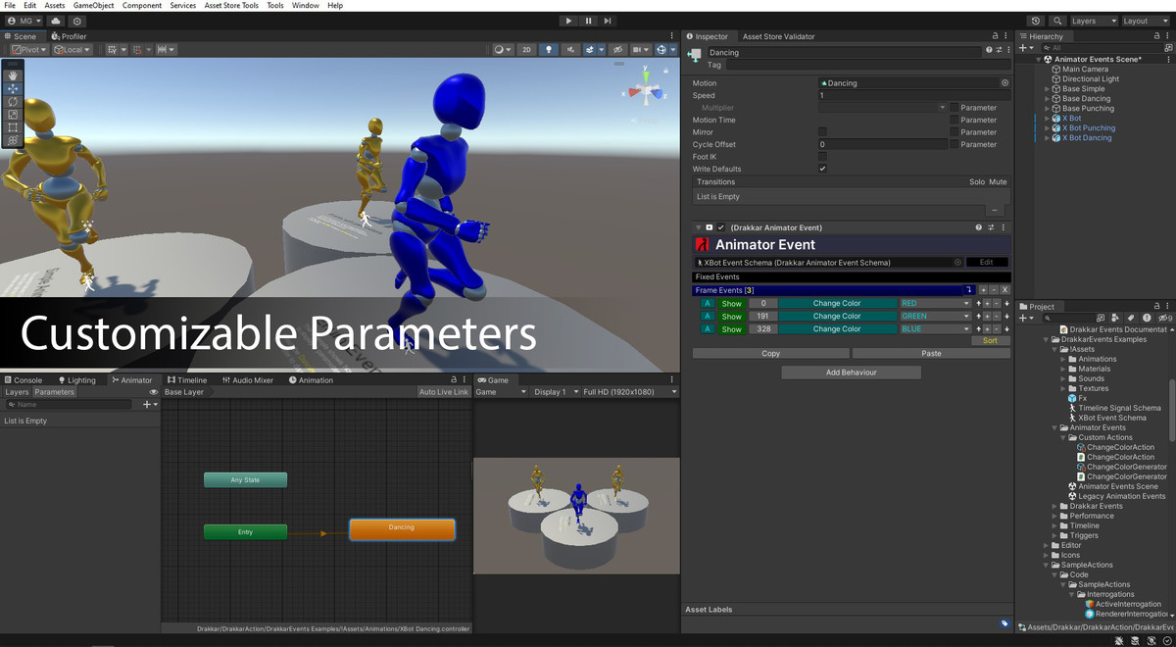Image resolution: width=1176 pixels, height=647 pixels.
Task: Open the RED color parameter dropdown
Action: coord(935,304)
